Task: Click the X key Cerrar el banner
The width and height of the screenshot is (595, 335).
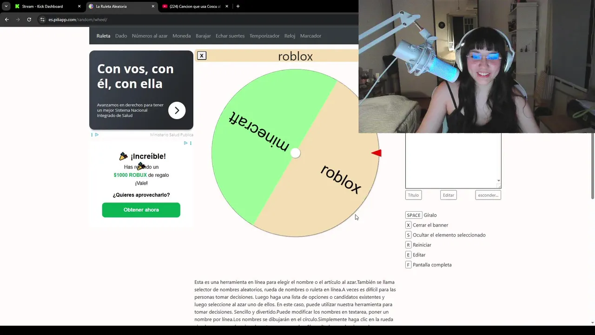Action: (408, 225)
